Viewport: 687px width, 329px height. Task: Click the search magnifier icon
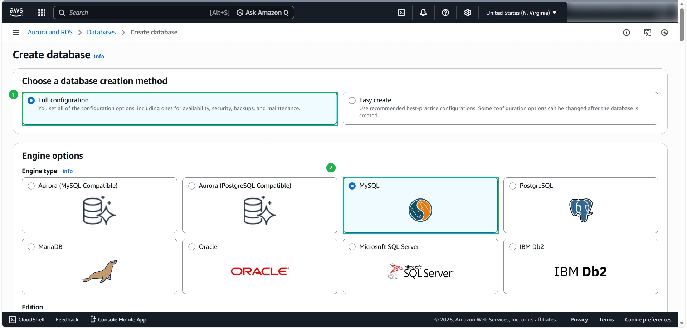point(62,13)
